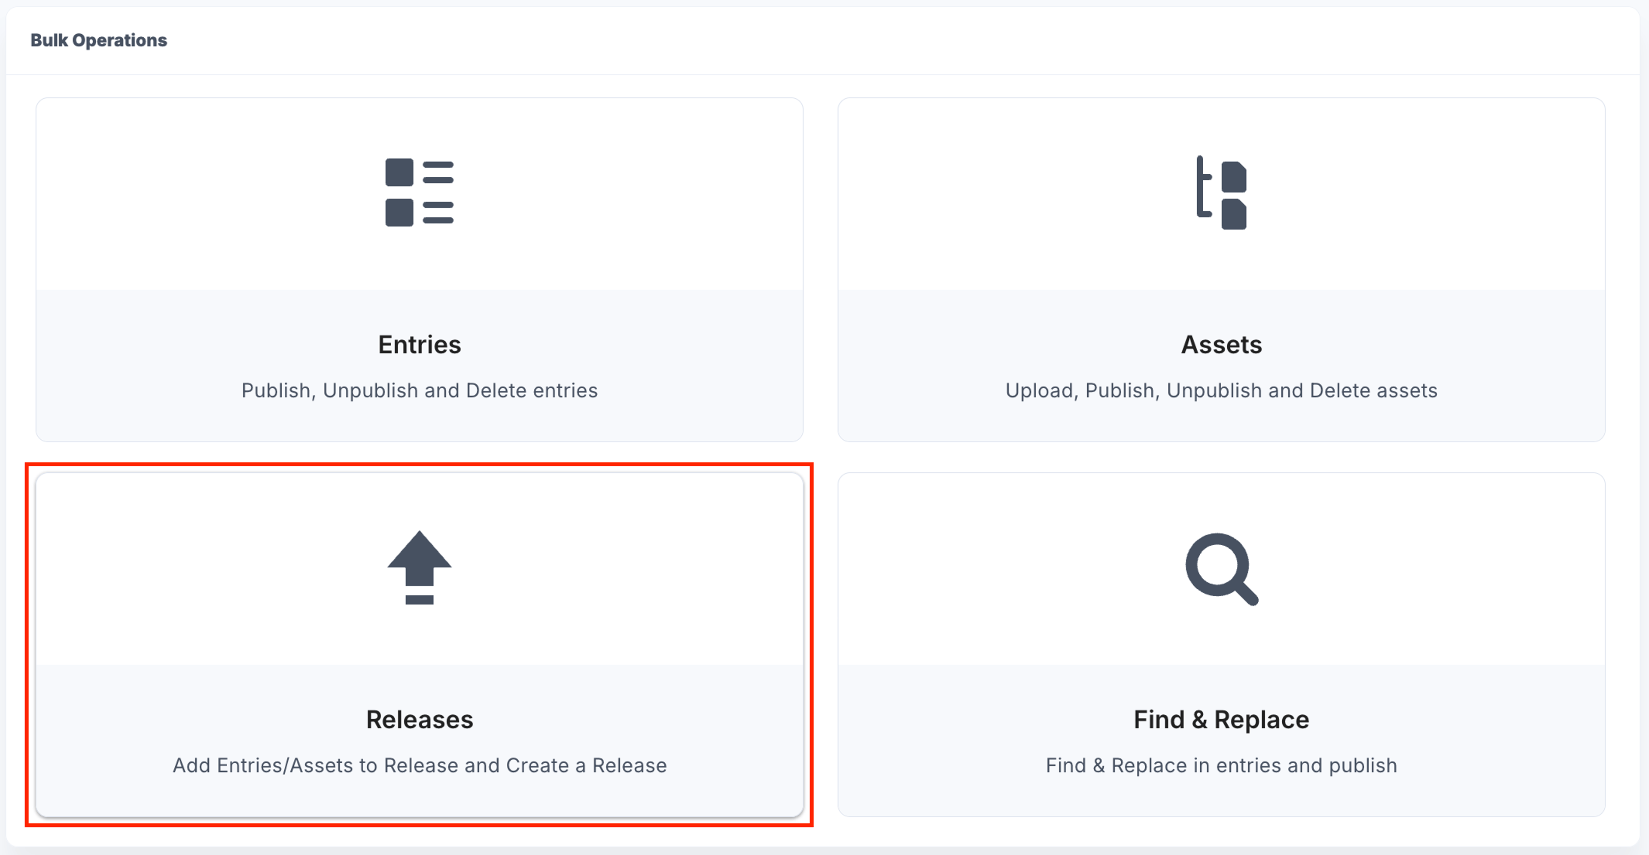Image resolution: width=1649 pixels, height=855 pixels.
Task: Click the gray footer of the Releases card
Action: [x=419, y=796]
